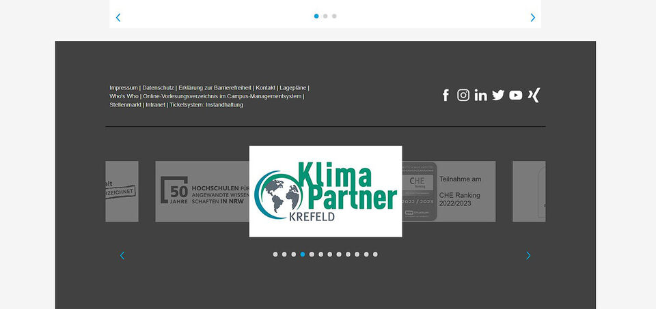
Task: Open the Stellenmarkt link
Action: tap(126, 105)
